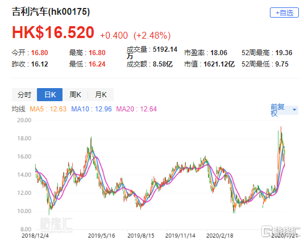
Task: Click 昨收 value 16.12
Action: tap(39, 64)
